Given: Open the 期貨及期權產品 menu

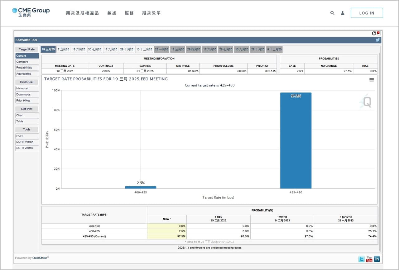Looking at the screenshot, I should click(82, 13).
